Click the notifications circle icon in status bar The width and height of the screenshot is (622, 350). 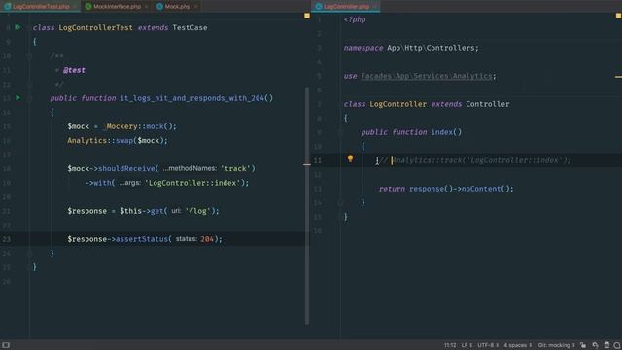(617, 345)
